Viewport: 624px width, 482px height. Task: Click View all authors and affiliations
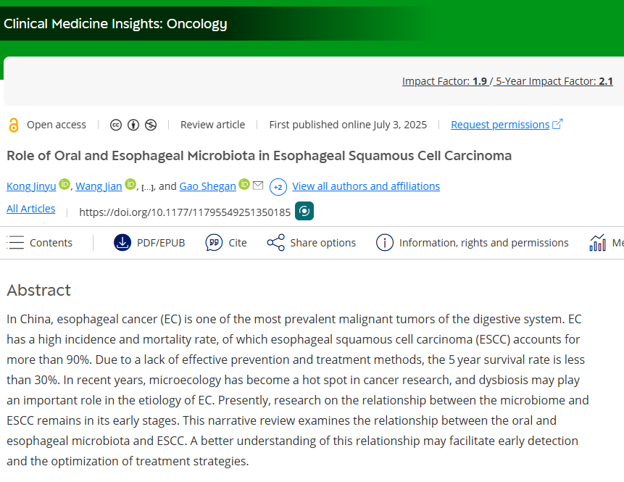pos(366,186)
